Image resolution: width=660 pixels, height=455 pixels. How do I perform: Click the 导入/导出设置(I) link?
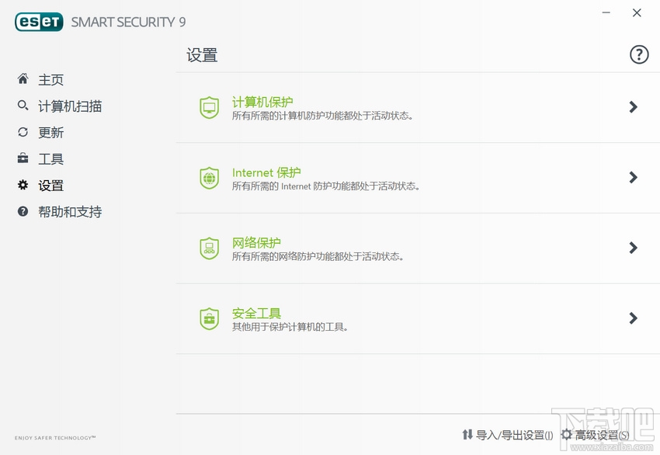(513, 435)
